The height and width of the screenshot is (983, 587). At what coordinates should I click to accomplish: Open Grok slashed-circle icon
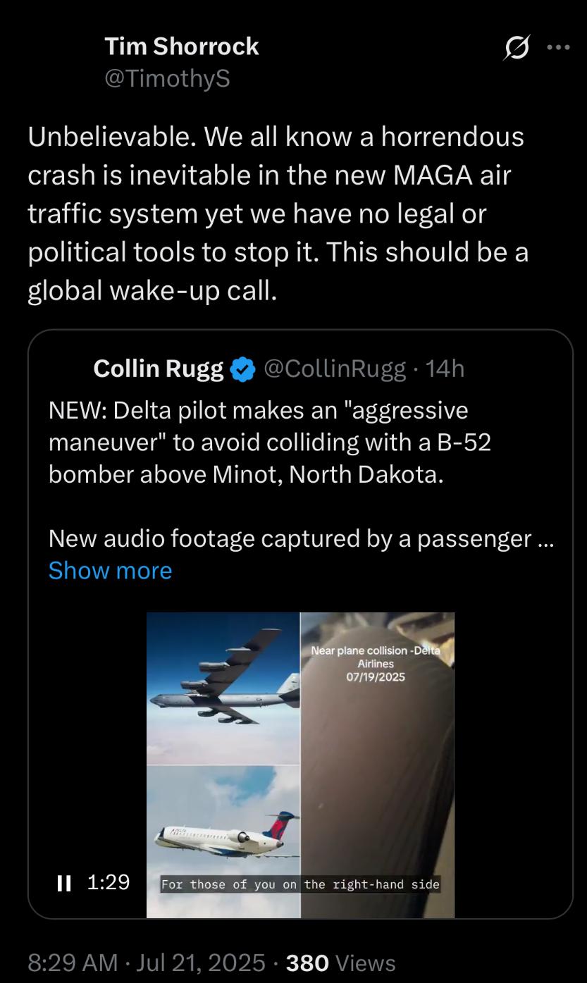518,49
